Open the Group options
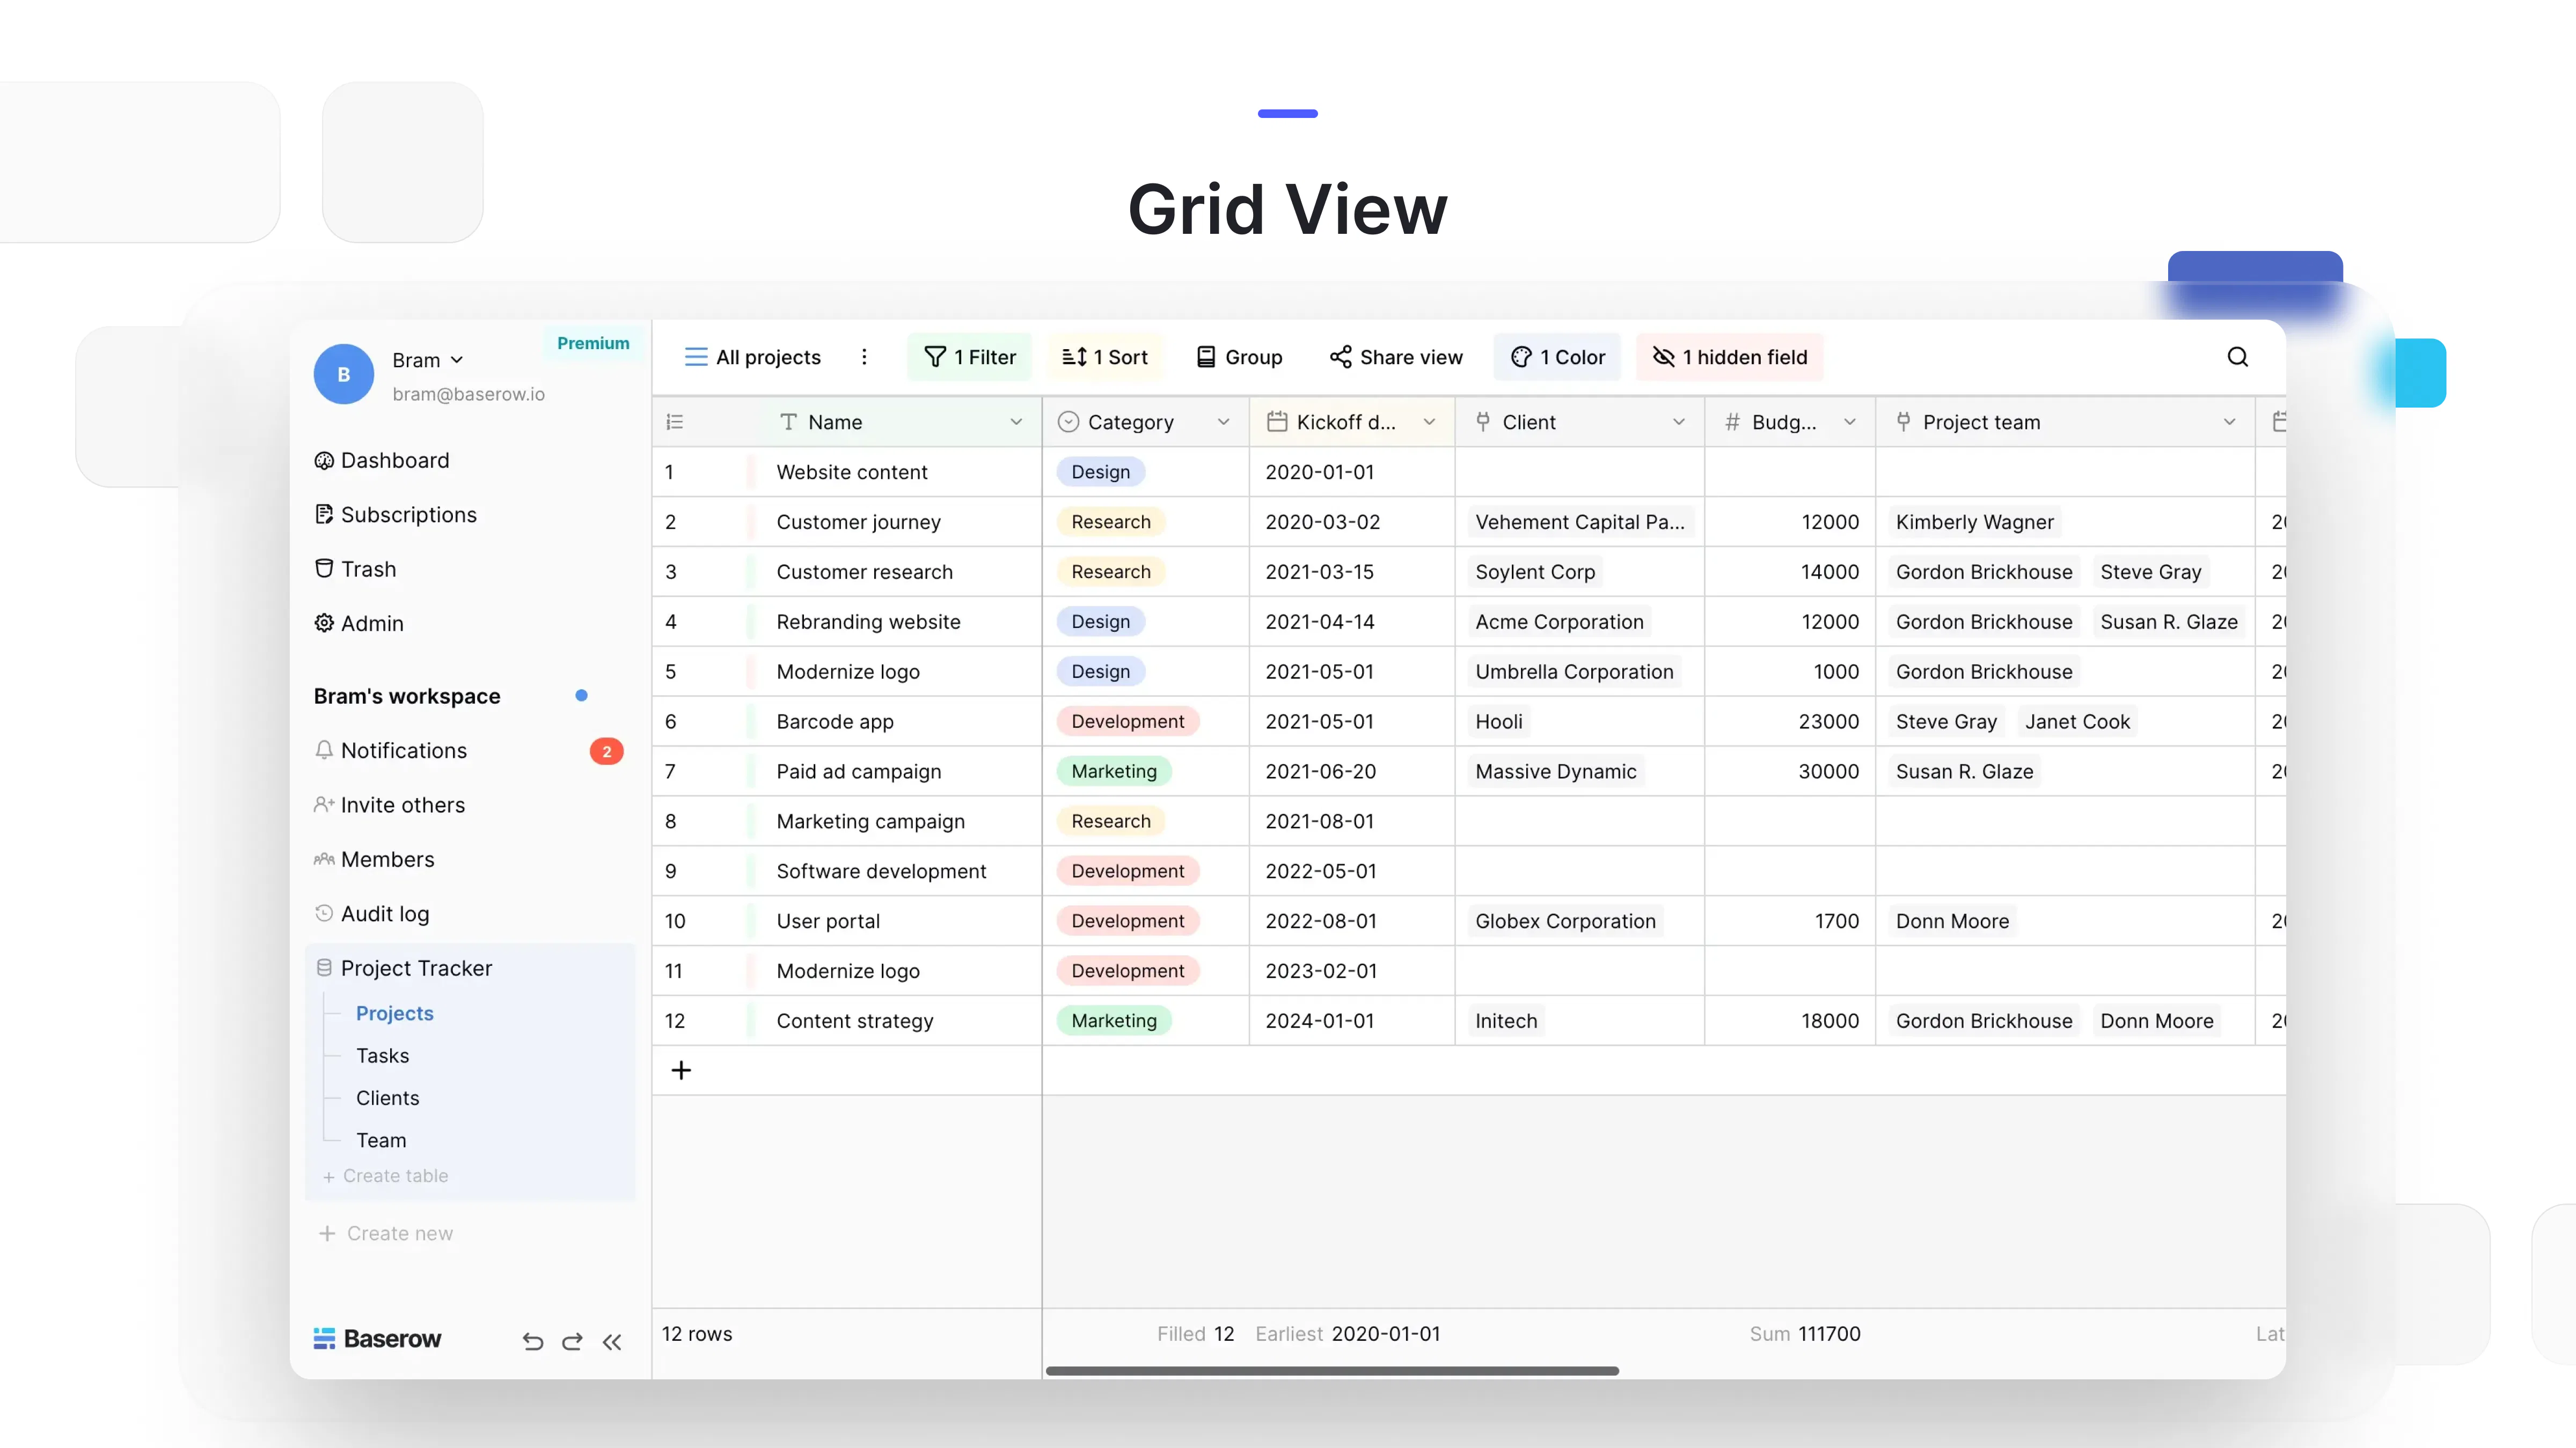 coord(1239,357)
